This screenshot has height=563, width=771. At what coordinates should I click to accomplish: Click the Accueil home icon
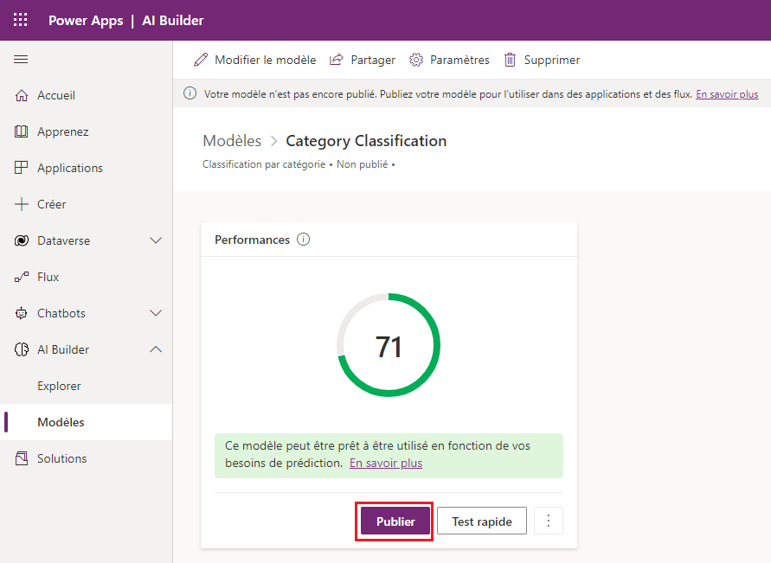pyautogui.click(x=21, y=95)
